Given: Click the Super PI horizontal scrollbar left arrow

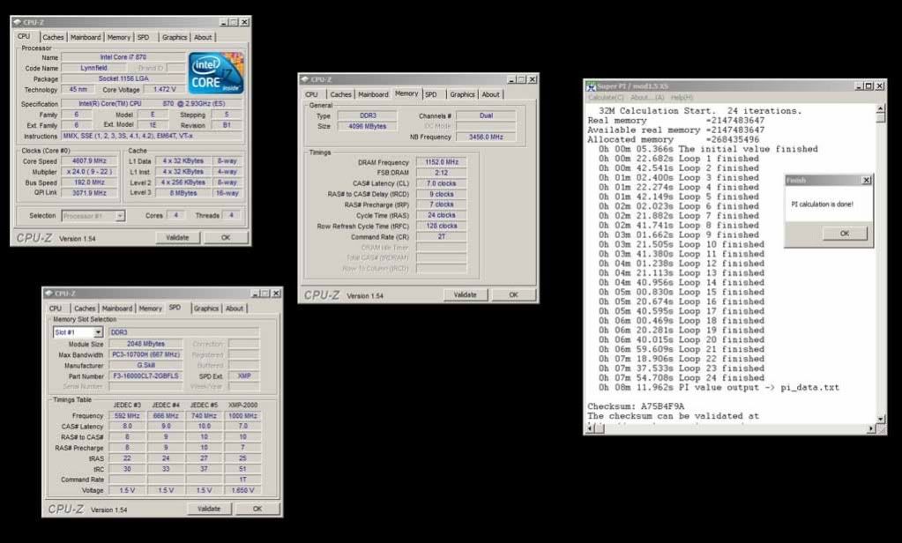Looking at the screenshot, I should 591,428.
